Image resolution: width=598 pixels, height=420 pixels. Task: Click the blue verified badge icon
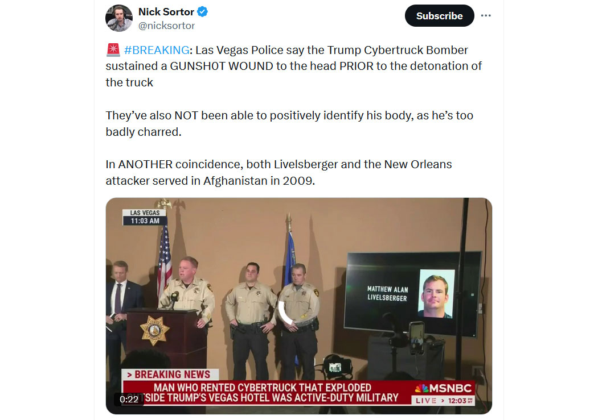click(203, 12)
